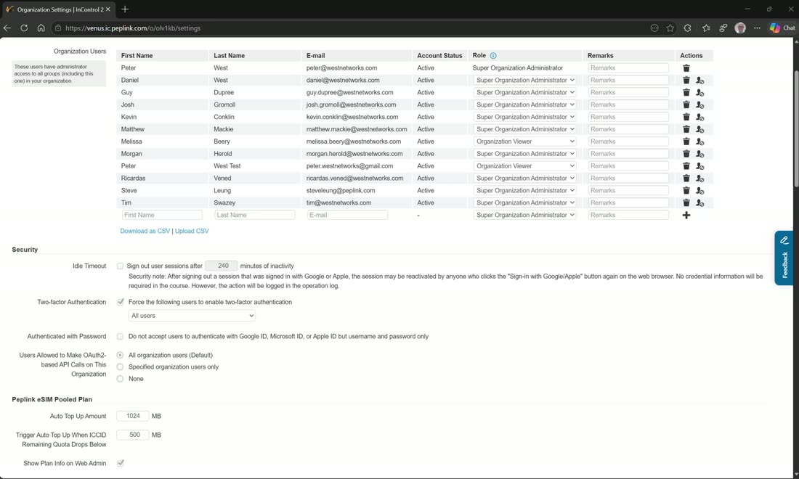Image resolution: width=799 pixels, height=479 pixels.
Task: Enable the Idle Timeout sign-out checkbox
Action: click(121, 266)
